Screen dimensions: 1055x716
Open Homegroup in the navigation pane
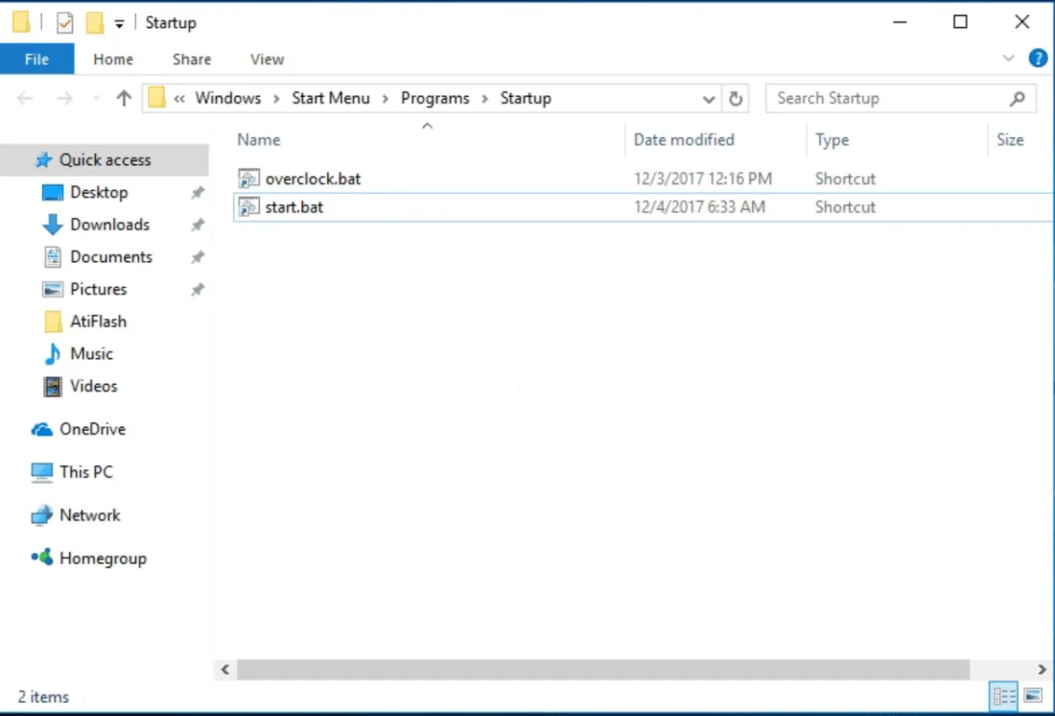[x=103, y=559]
